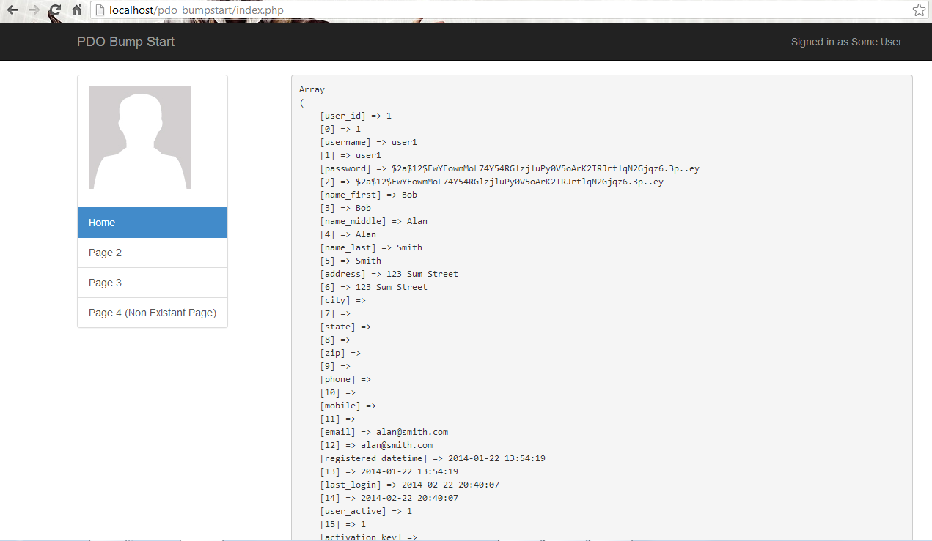This screenshot has width=932, height=541.
Task: Click the [username] => user1 line
Action: [368, 142]
